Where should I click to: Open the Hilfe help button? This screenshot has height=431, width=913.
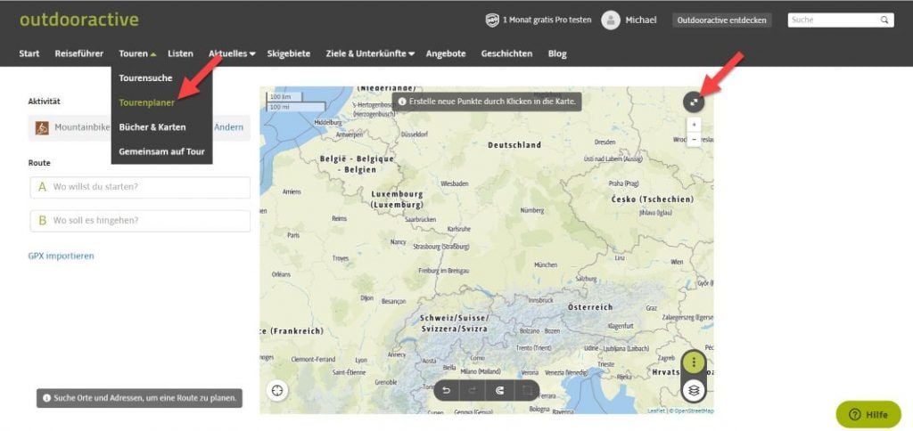868,414
